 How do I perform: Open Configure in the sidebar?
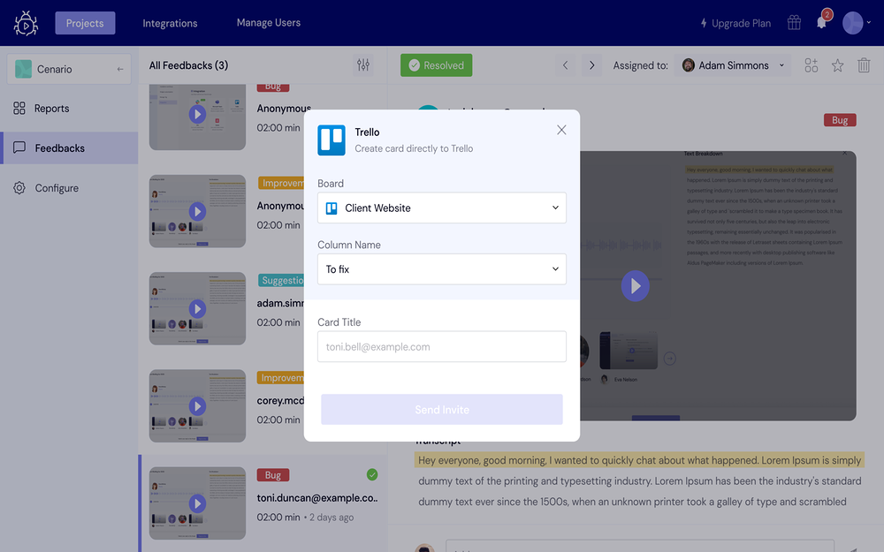click(69, 188)
